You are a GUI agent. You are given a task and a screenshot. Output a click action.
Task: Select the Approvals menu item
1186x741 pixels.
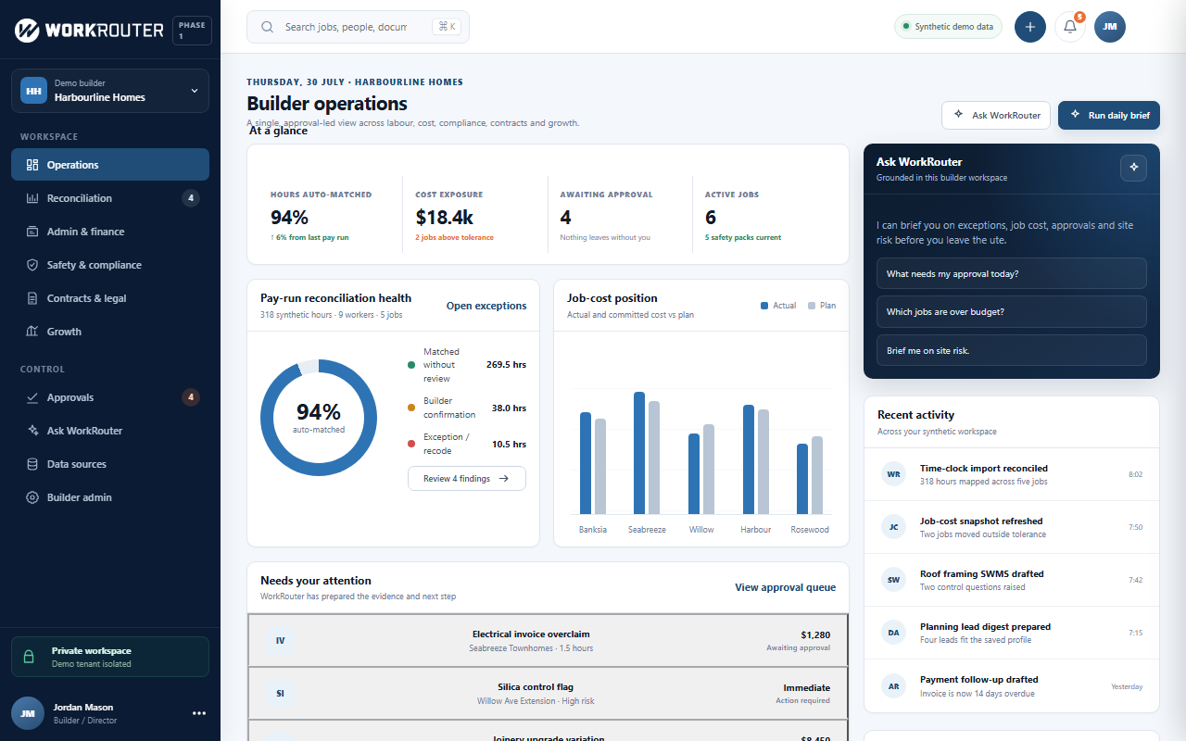[110, 397]
